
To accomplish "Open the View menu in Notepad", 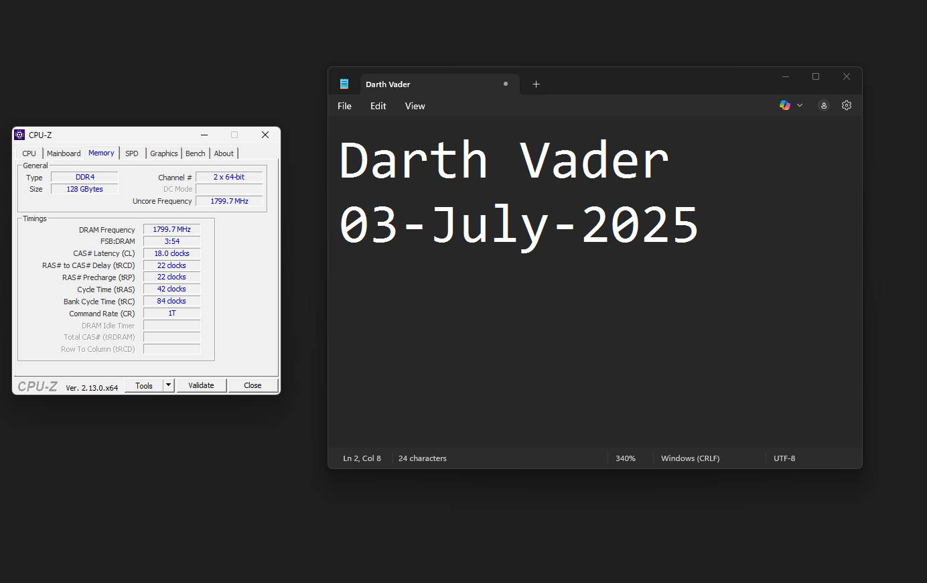I will tap(415, 106).
